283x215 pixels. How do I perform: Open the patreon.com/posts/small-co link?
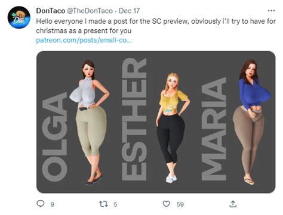tap(84, 40)
